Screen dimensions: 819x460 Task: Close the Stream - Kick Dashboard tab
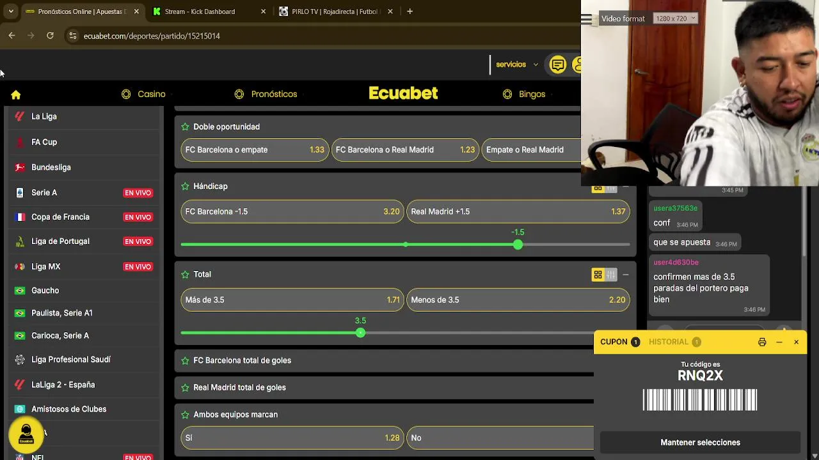(264, 11)
